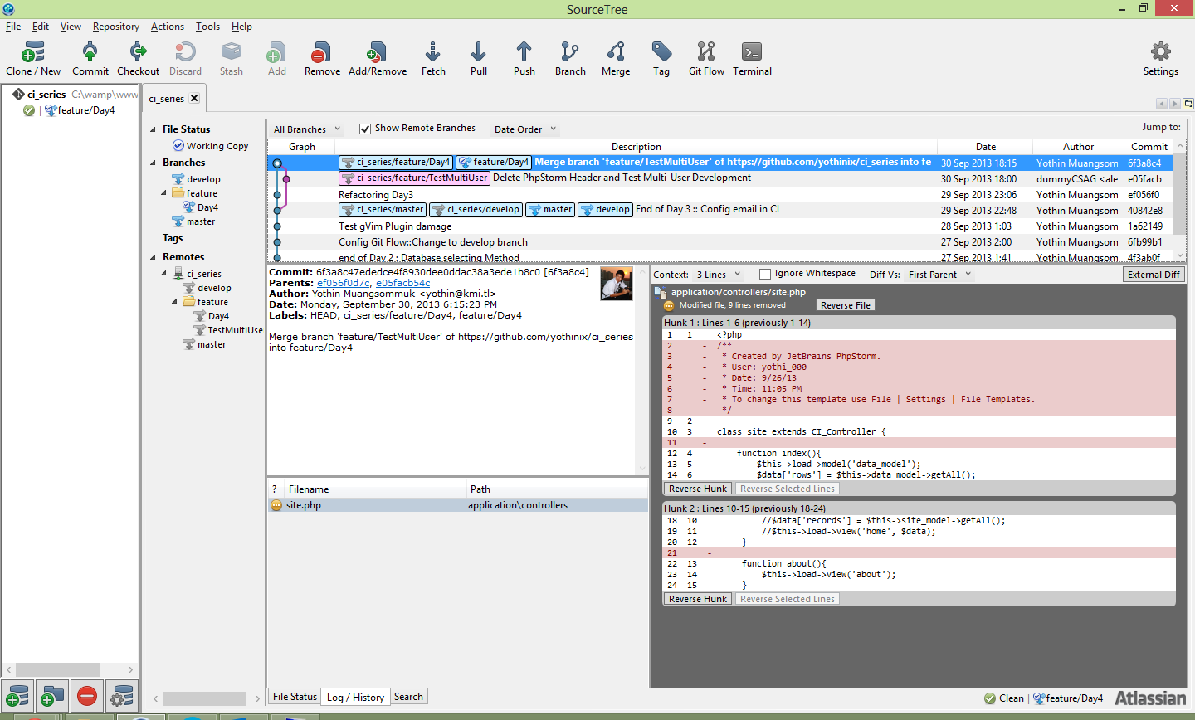Viewport: 1195px width, 720px height.
Task: Collapse the Branches section
Action: click(154, 163)
